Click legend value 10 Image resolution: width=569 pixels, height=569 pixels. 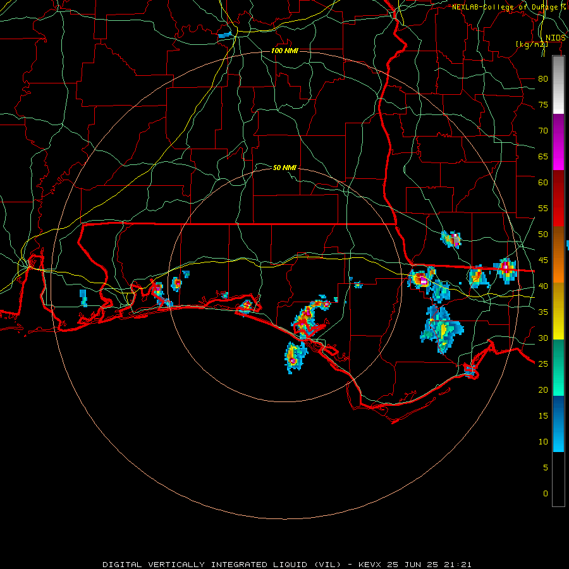pyautogui.click(x=543, y=442)
